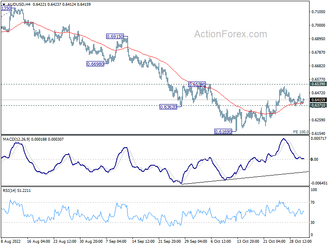Viewport: 328px width, 246px height.
Task: Click the 28 Oct 12:00 timeline marker
Action: coord(301,241)
